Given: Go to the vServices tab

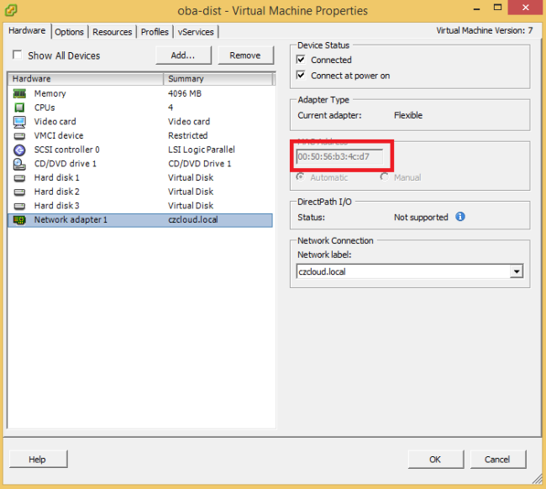Looking at the screenshot, I should pos(196,32).
